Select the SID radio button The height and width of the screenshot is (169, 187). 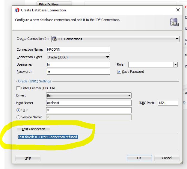click(18, 110)
